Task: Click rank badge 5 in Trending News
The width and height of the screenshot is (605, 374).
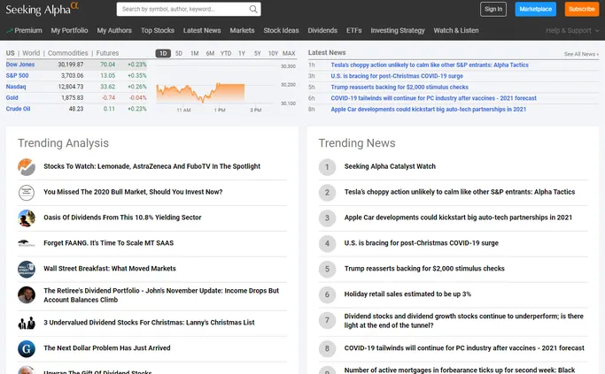Action: (327, 269)
